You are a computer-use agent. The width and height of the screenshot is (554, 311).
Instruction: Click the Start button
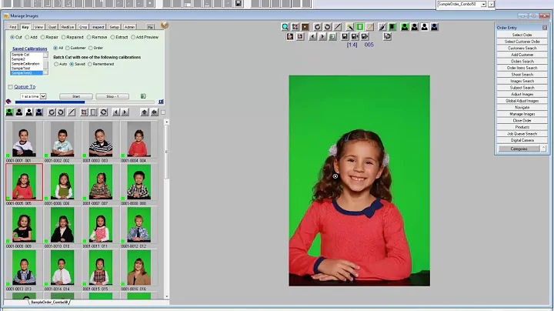76,96
